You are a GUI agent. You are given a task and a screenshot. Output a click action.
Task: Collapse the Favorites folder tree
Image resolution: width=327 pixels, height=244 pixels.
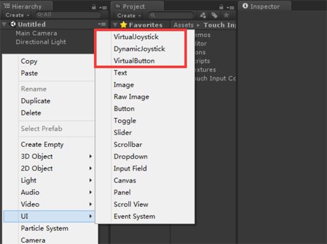[115, 25]
